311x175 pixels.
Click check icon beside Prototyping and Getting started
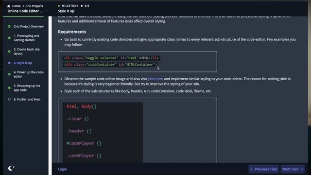(x=9, y=38)
